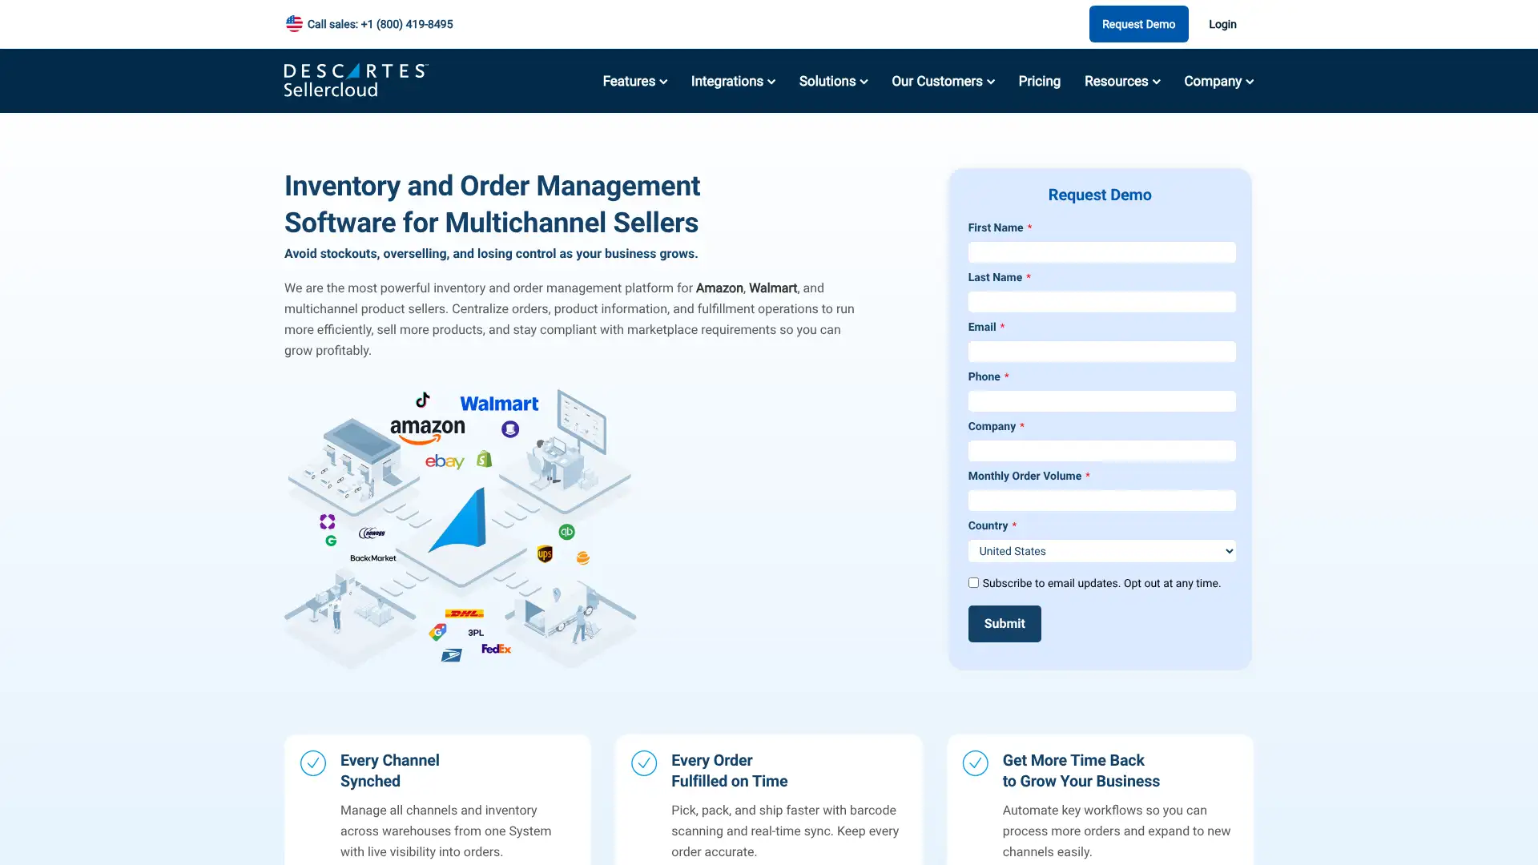Click the Request Demo form heading

tap(1100, 195)
